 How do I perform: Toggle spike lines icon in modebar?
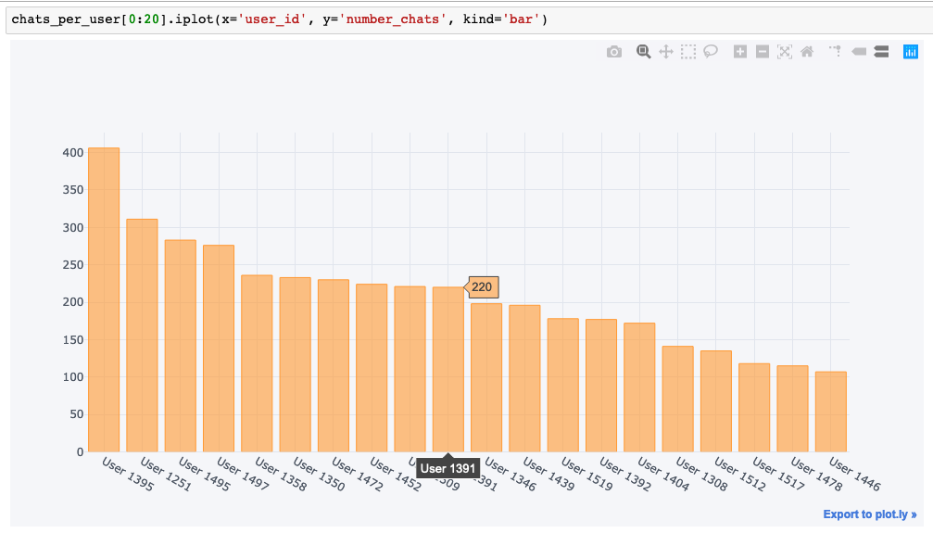click(x=836, y=52)
